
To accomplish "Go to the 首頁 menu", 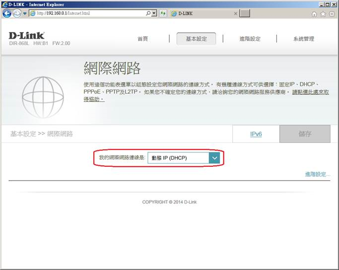I will tap(142, 39).
